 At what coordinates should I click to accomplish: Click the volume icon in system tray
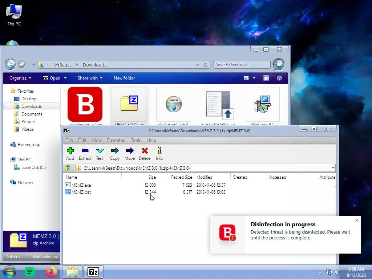337,272
